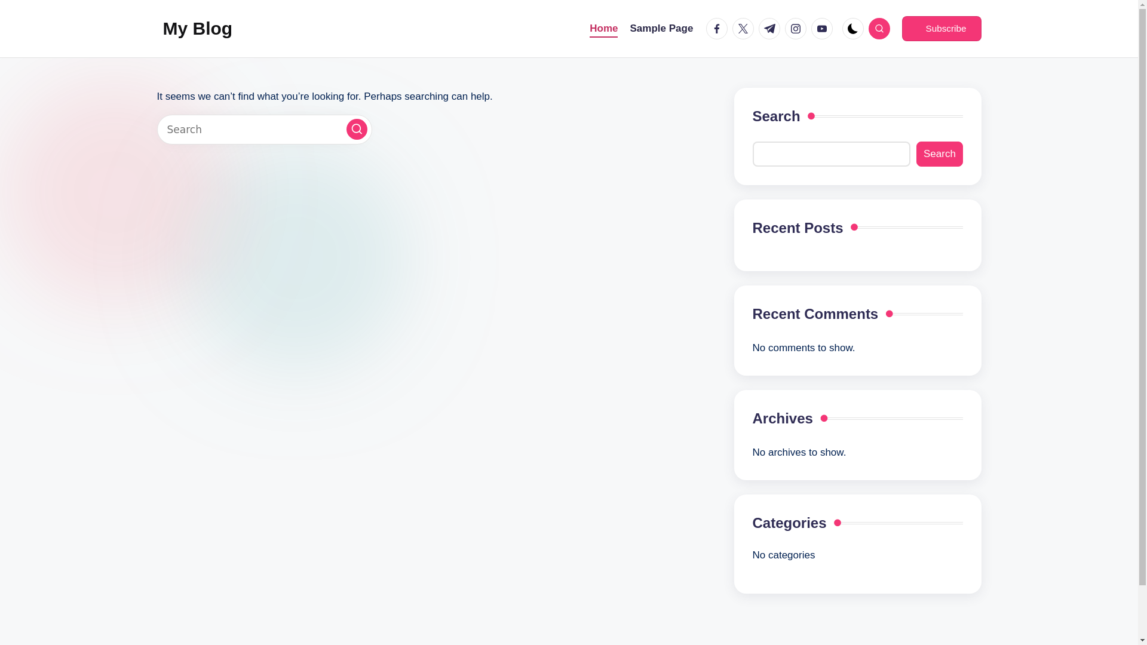Toggle dark mode with moon icon
1147x645 pixels.
853,29
